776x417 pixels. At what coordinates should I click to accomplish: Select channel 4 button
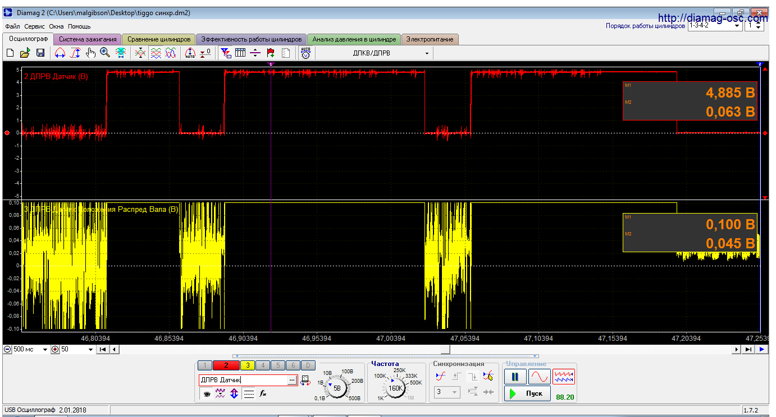263,365
